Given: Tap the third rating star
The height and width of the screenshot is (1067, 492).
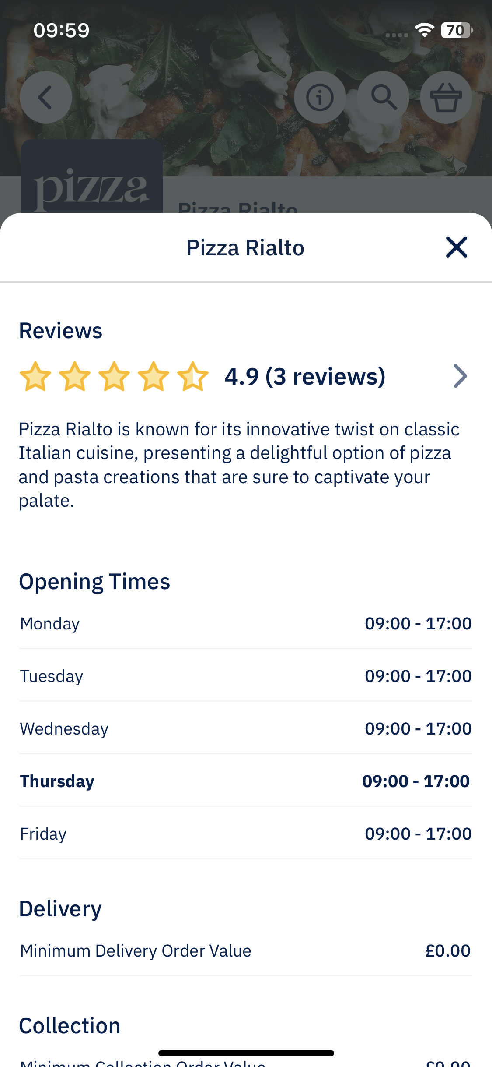Looking at the screenshot, I should 114,376.
